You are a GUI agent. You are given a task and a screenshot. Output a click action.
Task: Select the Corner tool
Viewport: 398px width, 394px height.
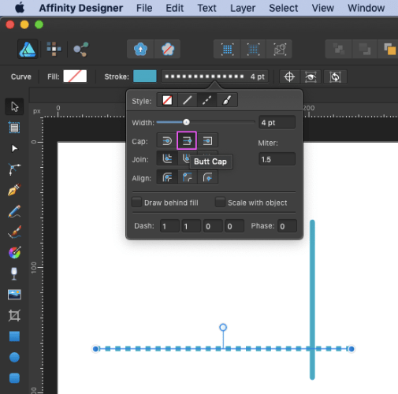point(14,169)
